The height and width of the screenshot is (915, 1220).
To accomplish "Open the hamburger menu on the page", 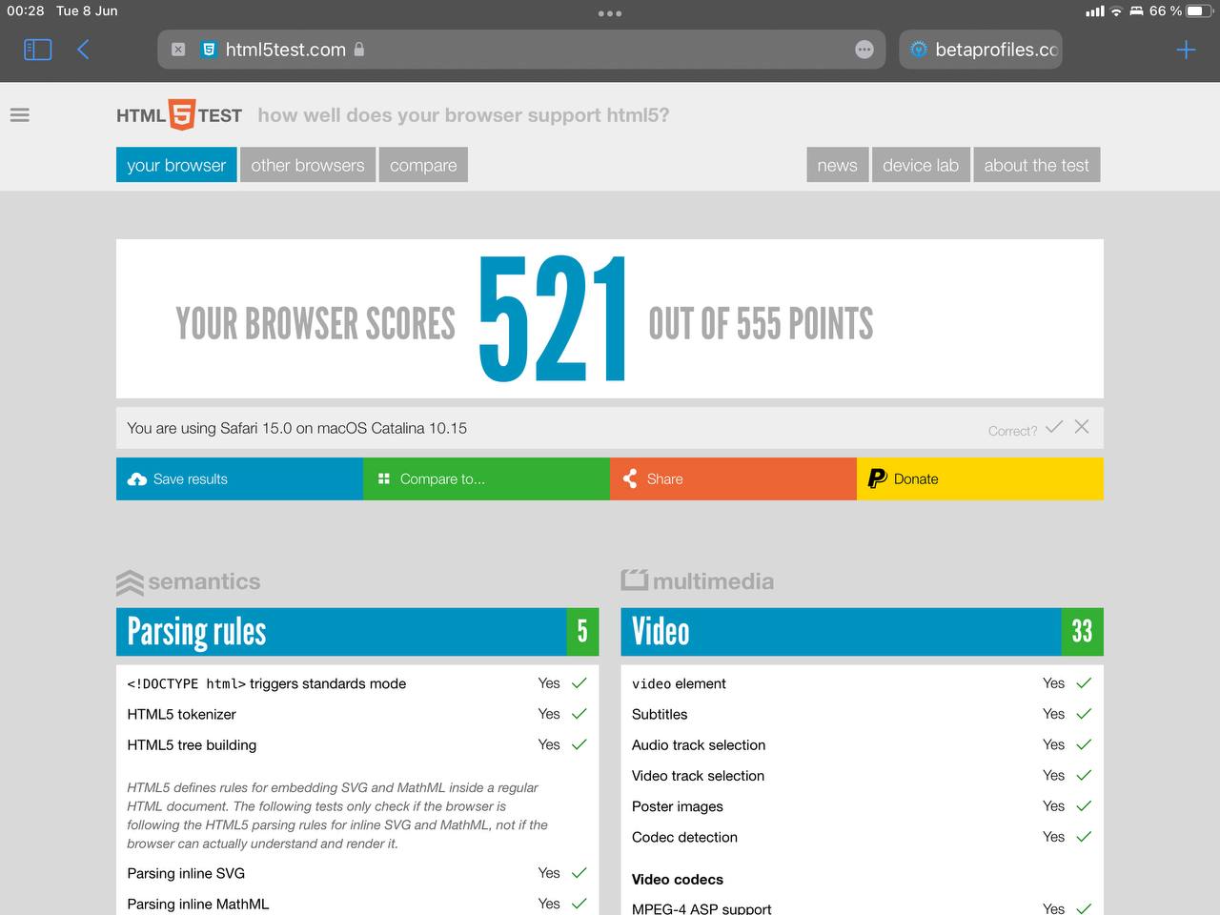I will pyautogui.click(x=19, y=115).
